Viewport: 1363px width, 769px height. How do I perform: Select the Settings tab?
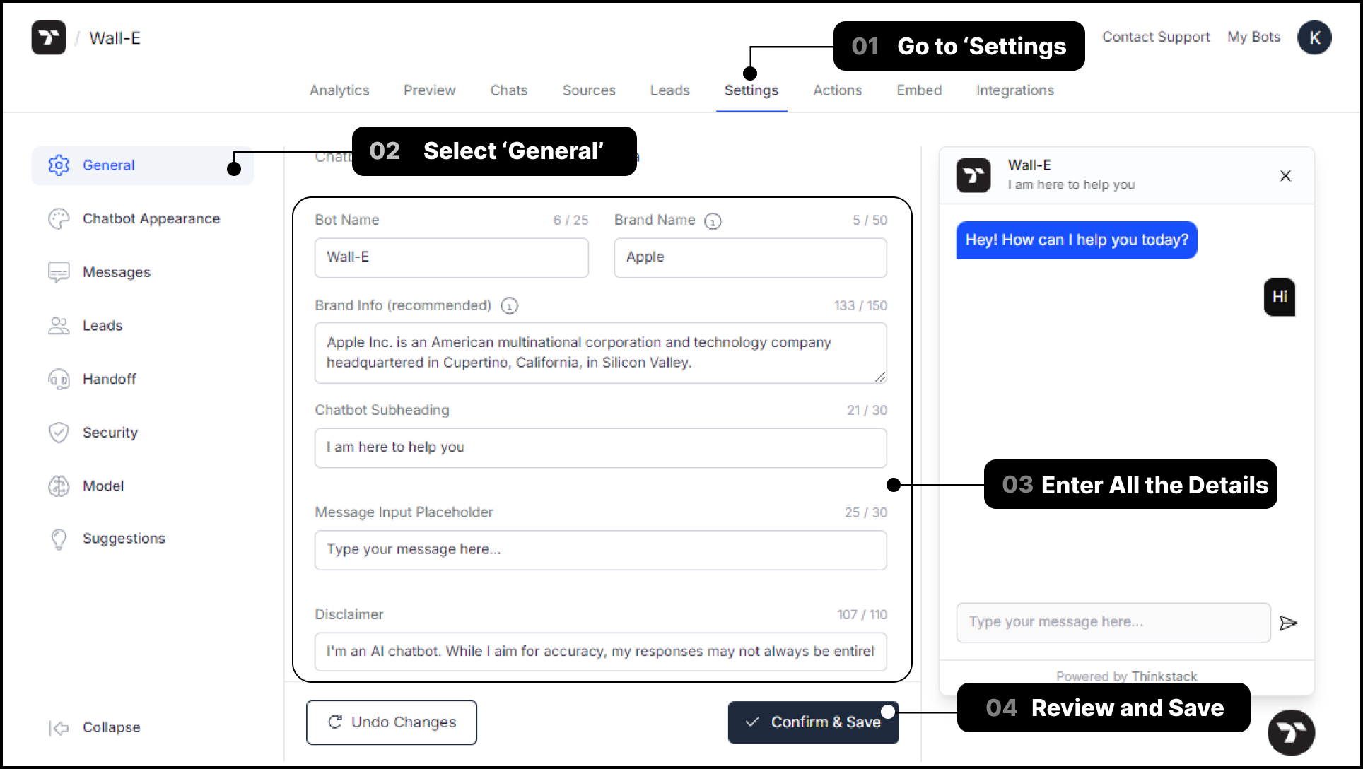(x=751, y=90)
